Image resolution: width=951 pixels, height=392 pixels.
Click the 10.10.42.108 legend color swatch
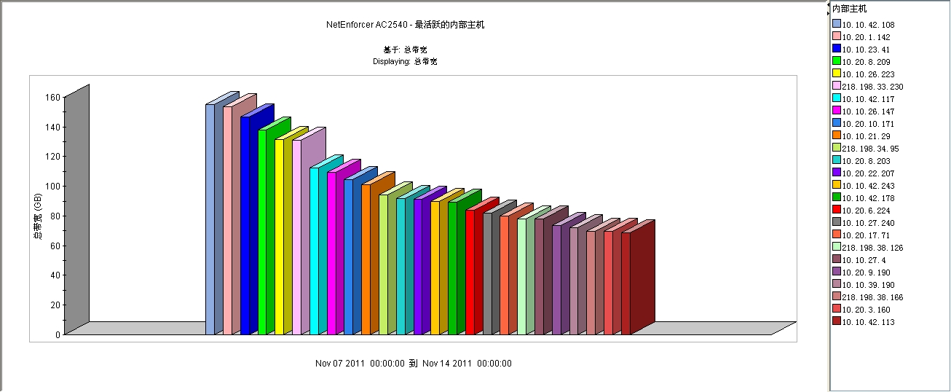[x=837, y=25]
